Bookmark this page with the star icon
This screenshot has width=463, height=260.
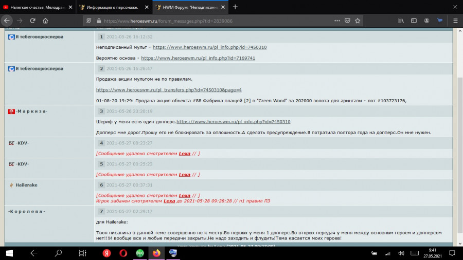pos(358,21)
